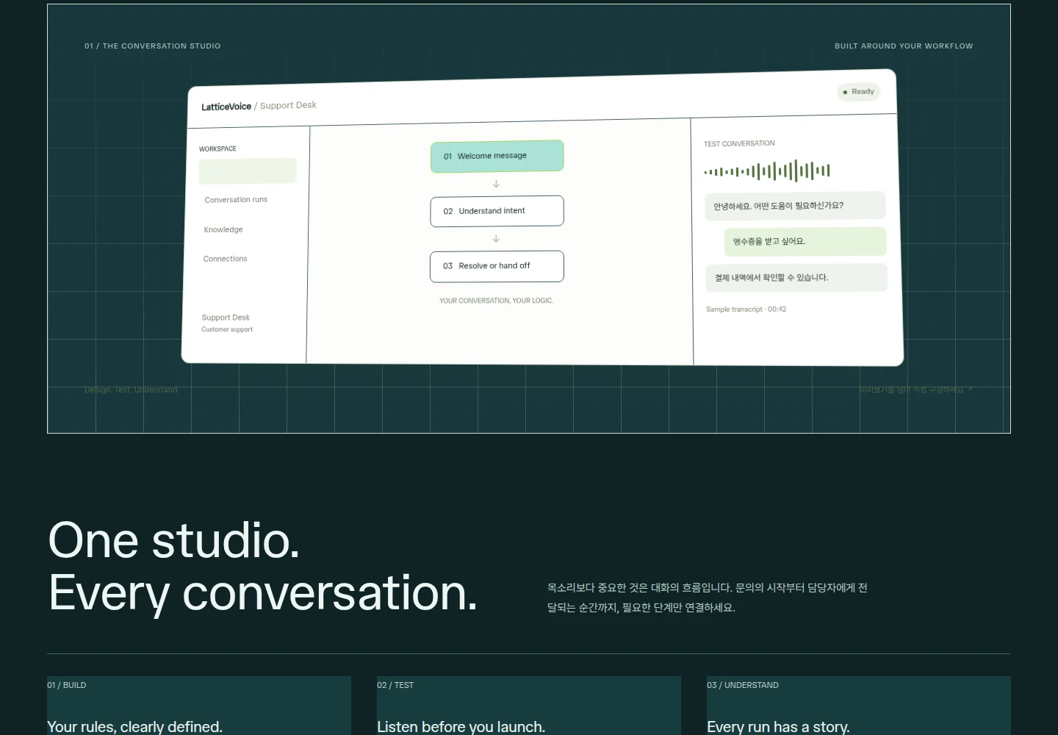Image resolution: width=1058 pixels, height=735 pixels.
Task: Click the Design. Test. Understand. tagline
Action: click(x=132, y=390)
